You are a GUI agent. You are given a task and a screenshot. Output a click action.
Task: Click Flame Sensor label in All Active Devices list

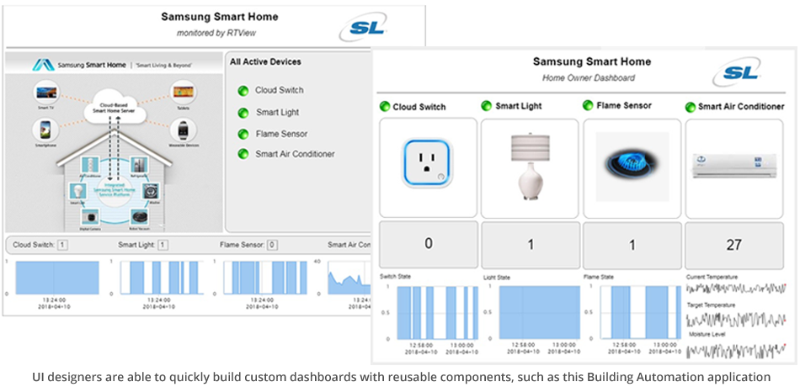click(x=281, y=134)
